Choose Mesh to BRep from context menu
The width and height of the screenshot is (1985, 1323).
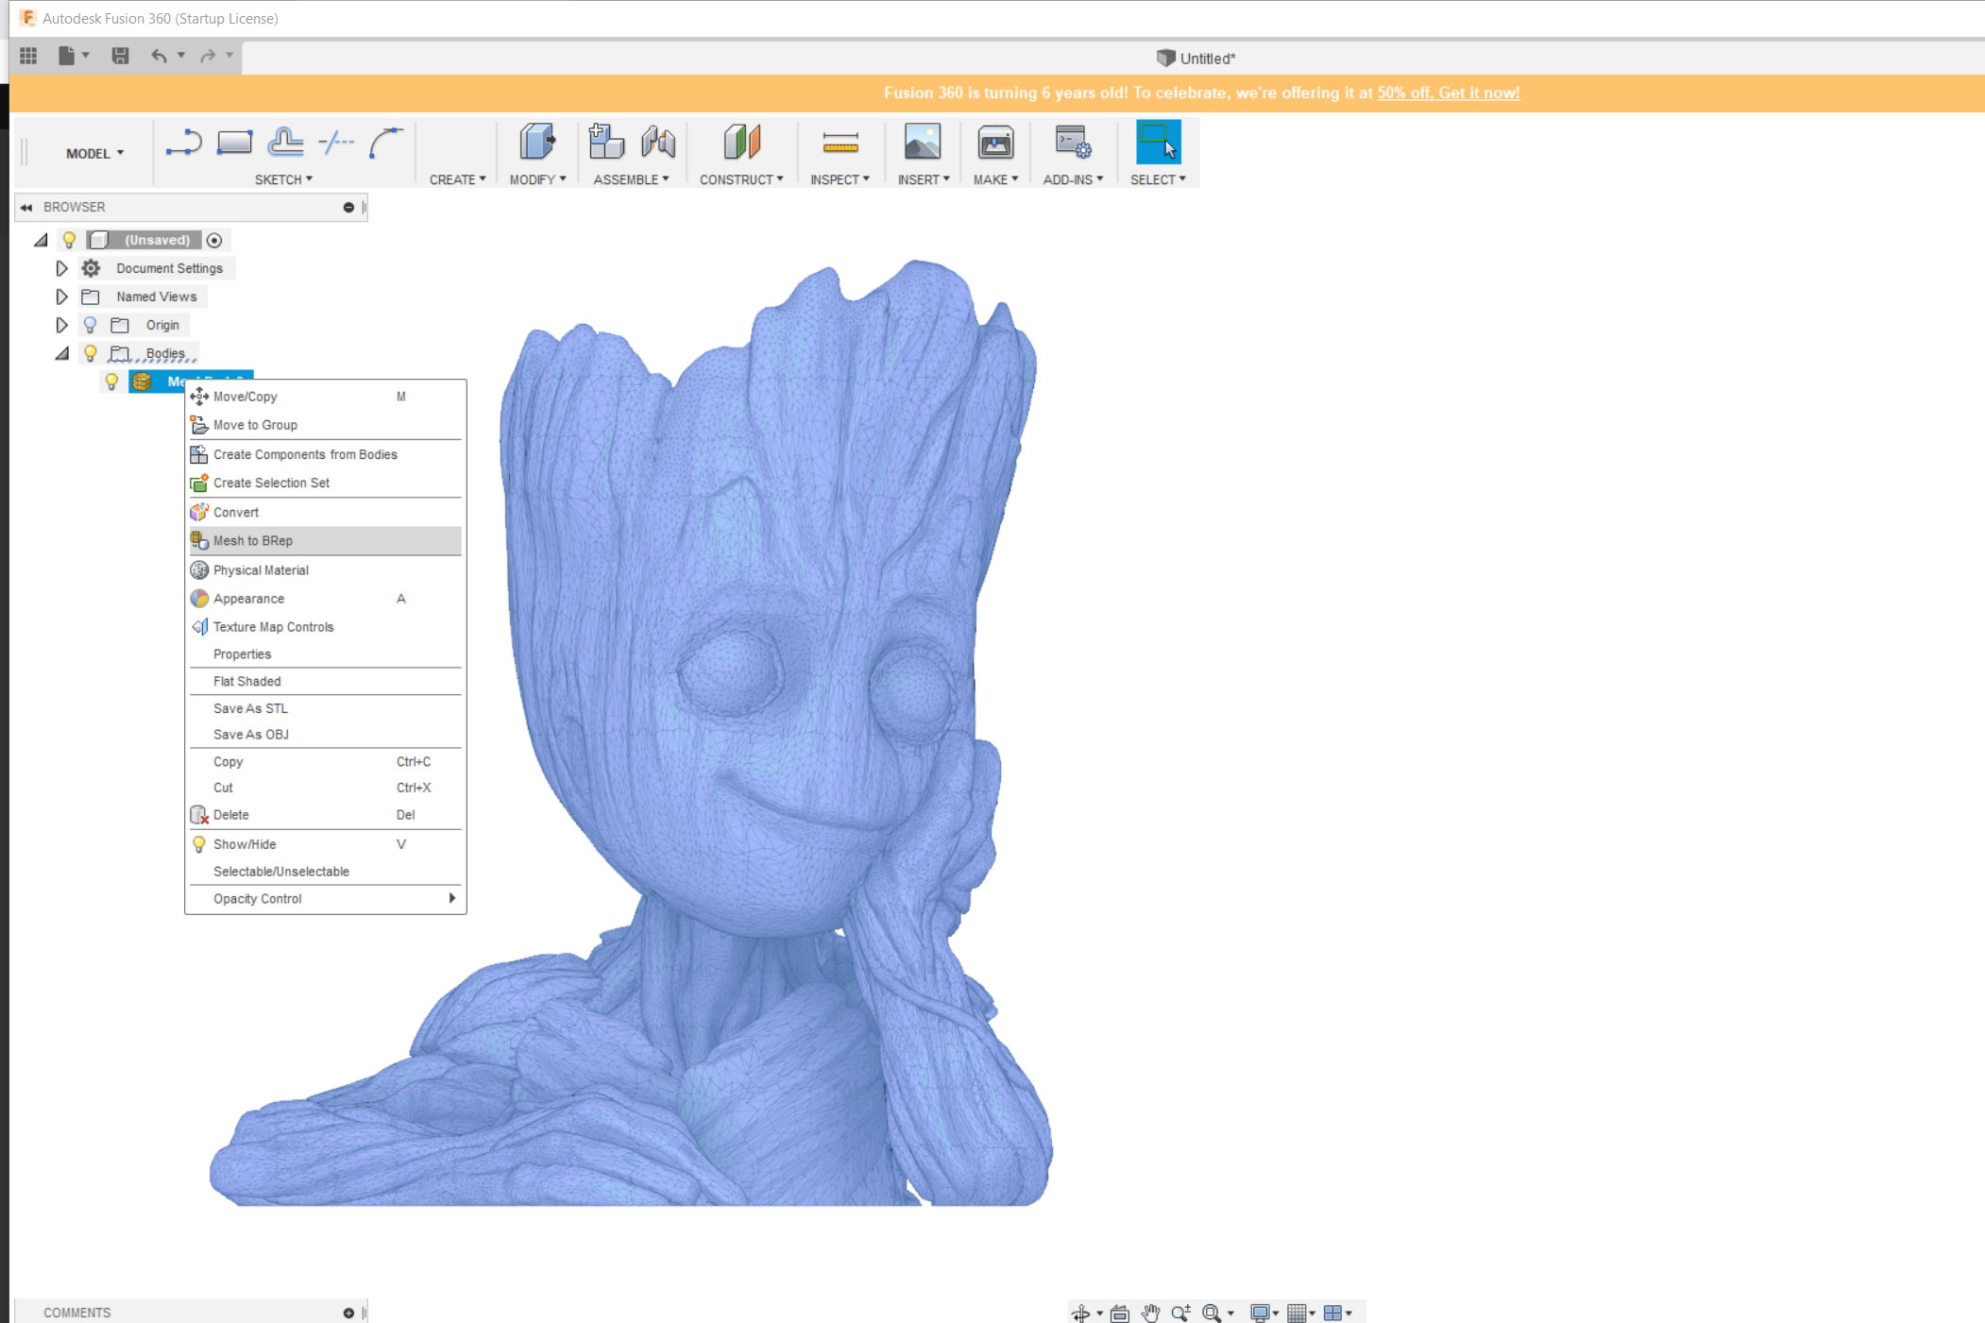pos(253,540)
